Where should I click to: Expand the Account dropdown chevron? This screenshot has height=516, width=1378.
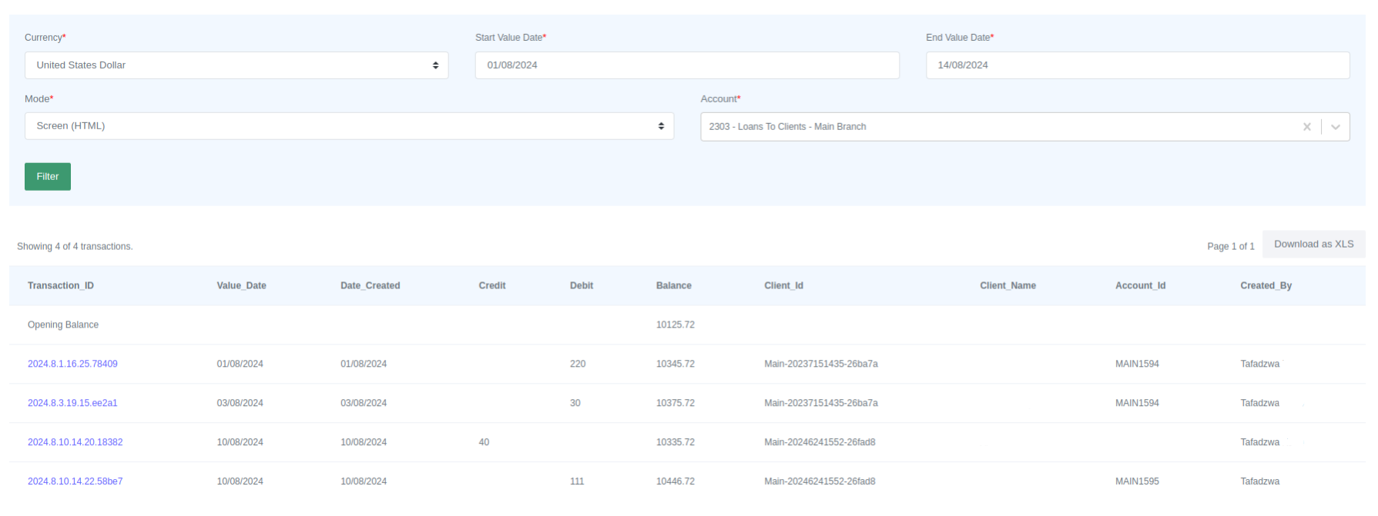click(x=1336, y=127)
